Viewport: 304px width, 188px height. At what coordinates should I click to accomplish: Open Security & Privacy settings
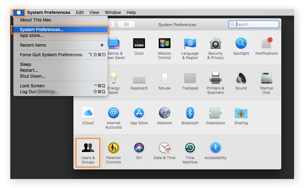coord(215,48)
